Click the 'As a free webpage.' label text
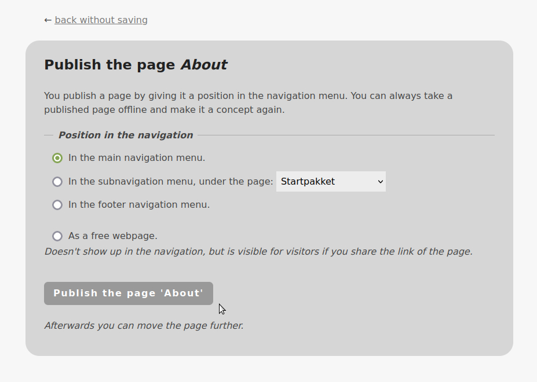This screenshot has height=382, width=537. coord(113,236)
